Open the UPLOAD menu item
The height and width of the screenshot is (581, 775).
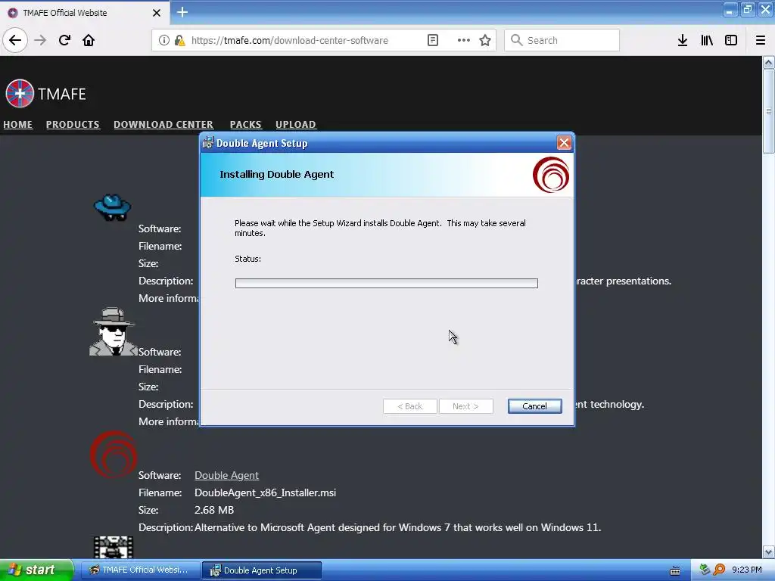[296, 125]
